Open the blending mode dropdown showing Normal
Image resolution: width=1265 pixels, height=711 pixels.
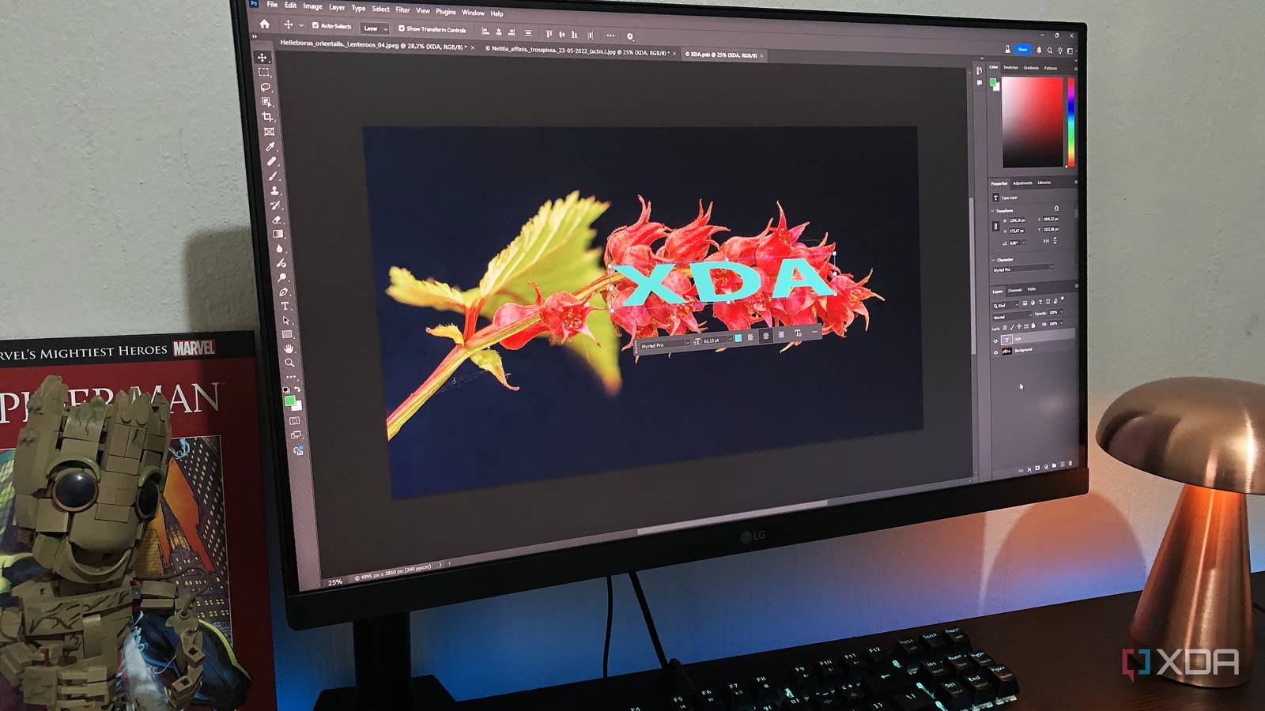click(x=999, y=317)
